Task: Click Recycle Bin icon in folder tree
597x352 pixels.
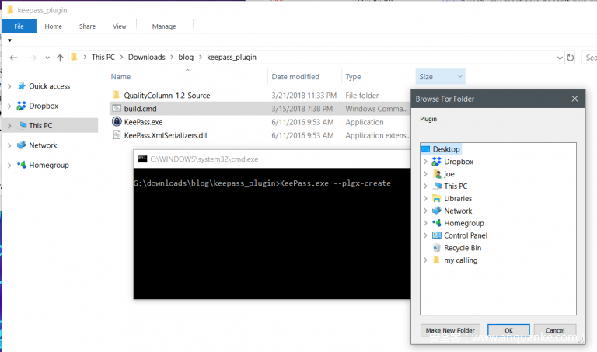Action: coord(437,248)
